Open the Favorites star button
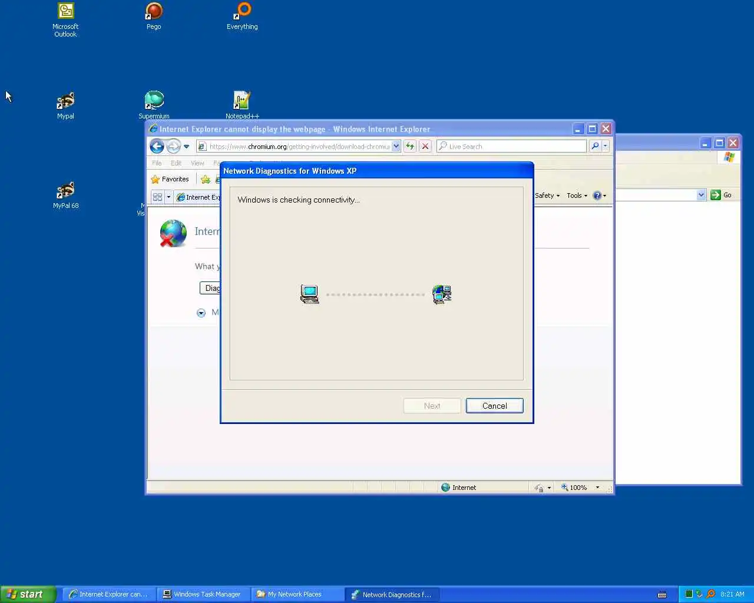The image size is (754, 603). (170, 179)
